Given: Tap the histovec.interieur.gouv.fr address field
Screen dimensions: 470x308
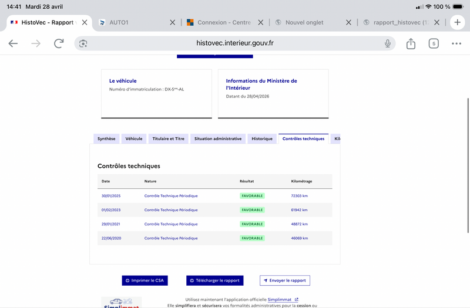Looking at the screenshot, I should click(x=235, y=43).
